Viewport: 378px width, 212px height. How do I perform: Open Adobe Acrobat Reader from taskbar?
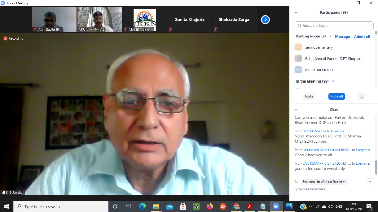250,206
